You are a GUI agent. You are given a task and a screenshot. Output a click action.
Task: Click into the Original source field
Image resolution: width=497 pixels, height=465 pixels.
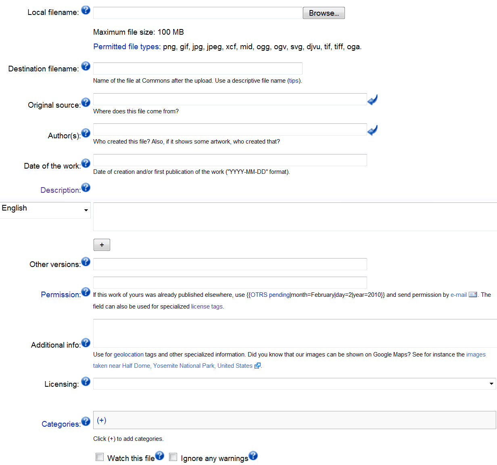coord(230,99)
